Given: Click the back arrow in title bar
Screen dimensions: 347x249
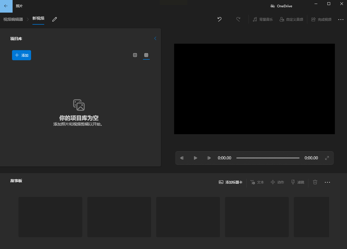Looking at the screenshot, I should 6,6.
